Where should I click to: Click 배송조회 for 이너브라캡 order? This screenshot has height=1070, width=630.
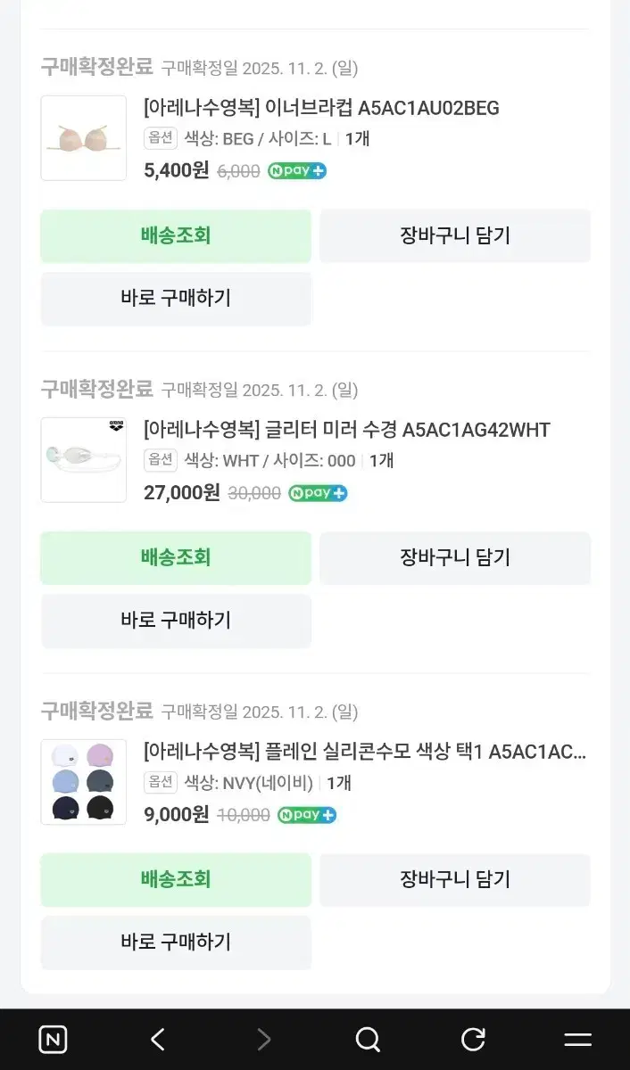coord(176,236)
